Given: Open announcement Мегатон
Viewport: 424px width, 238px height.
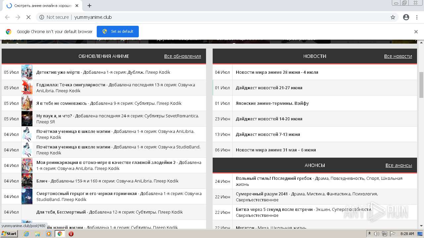Looking at the screenshot, I should (271, 227).
